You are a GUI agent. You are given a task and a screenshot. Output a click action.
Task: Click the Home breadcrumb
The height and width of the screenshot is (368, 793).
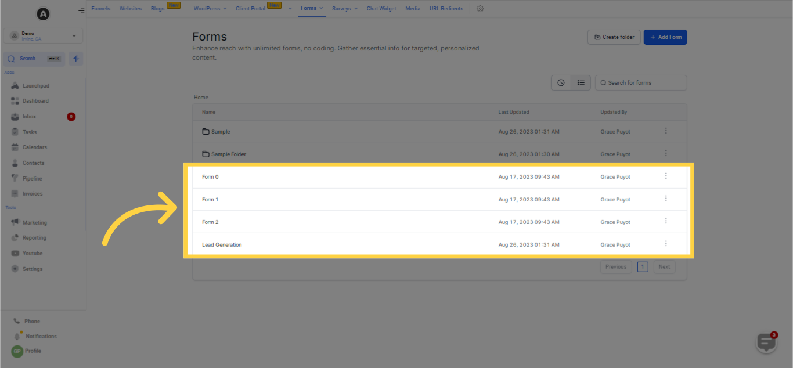[x=201, y=98]
